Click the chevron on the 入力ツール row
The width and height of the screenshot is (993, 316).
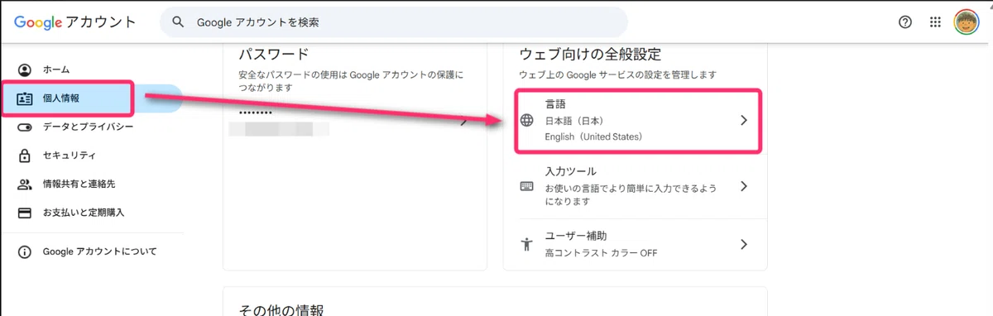pos(743,186)
